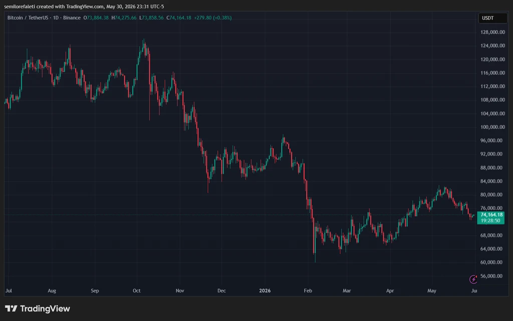This screenshot has height=321, width=513.
Task: Open the USDT currency selector
Action: (x=493, y=18)
